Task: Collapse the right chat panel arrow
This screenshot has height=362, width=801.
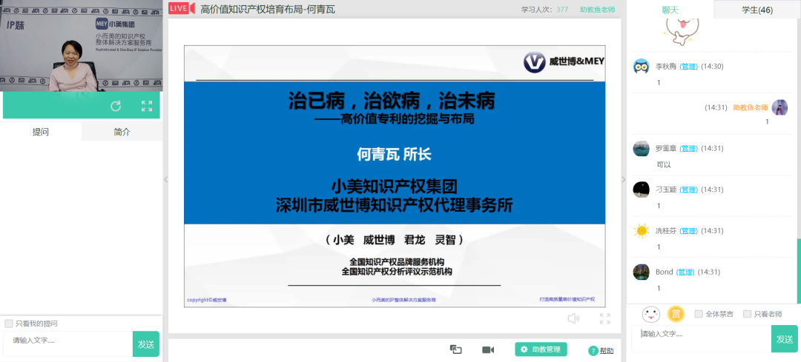Action: (623, 179)
